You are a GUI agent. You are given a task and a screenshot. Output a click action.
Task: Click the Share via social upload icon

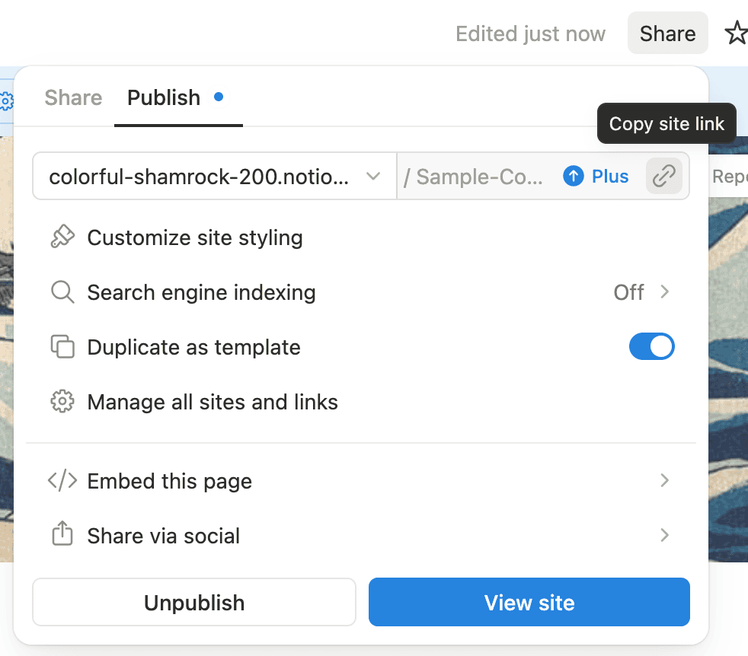(62, 535)
